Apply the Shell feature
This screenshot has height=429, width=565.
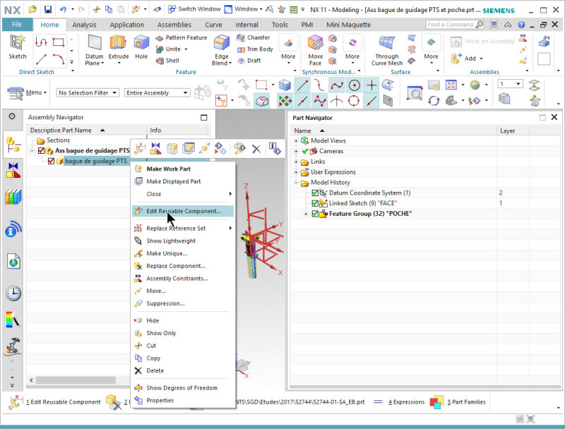pyautogui.click(x=167, y=61)
